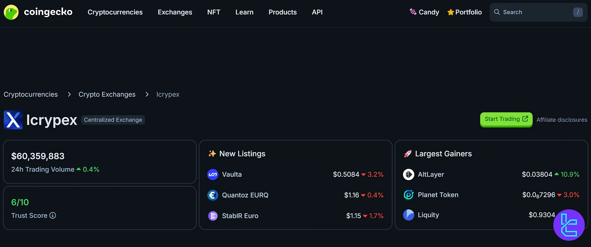
Task: Click the Trust Score info icon
Action: point(53,215)
